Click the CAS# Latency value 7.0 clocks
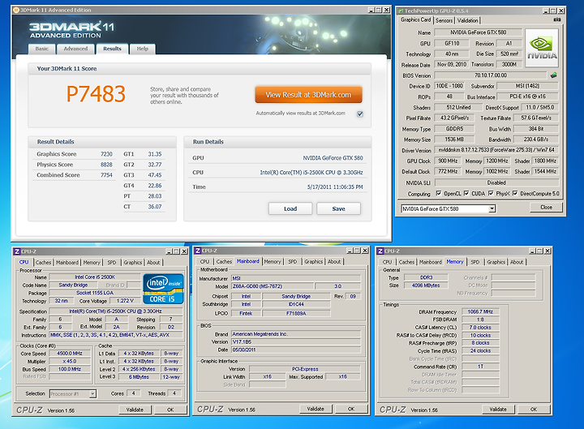 point(480,328)
